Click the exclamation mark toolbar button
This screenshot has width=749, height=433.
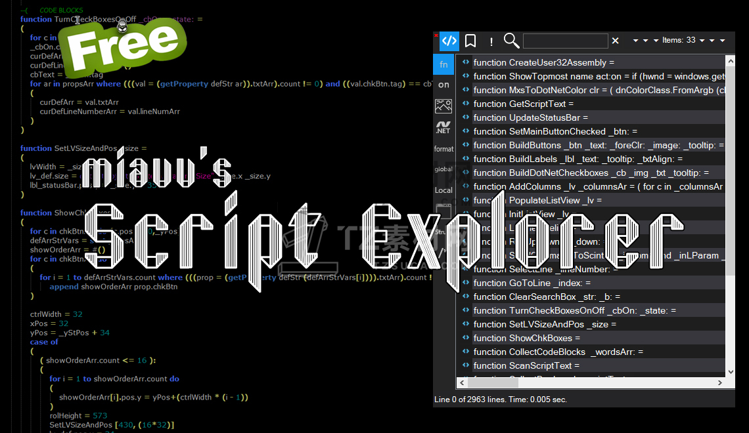[491, 42]
